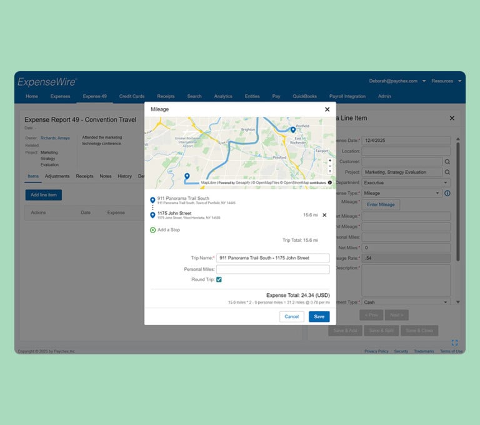This screenshot has width=480, height=425.
Task: Click the Add line item button
Action: click(x=44, y=195)
